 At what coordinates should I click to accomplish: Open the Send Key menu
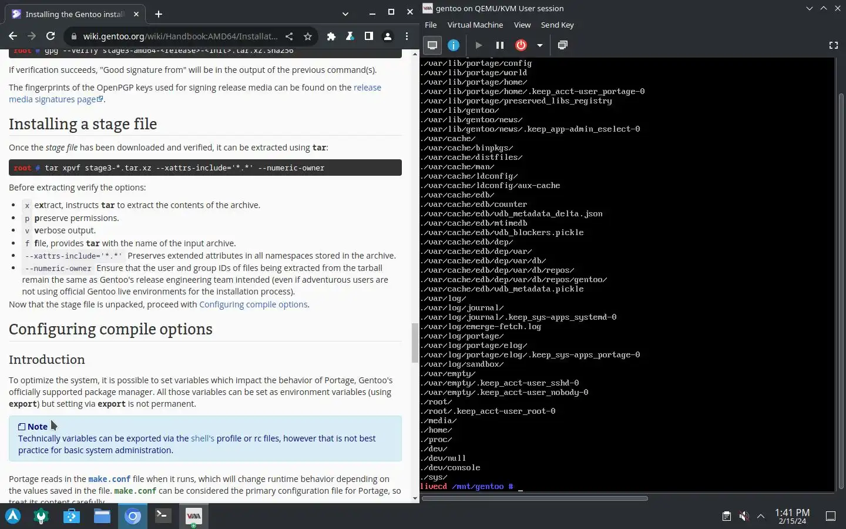coord(557,25)
